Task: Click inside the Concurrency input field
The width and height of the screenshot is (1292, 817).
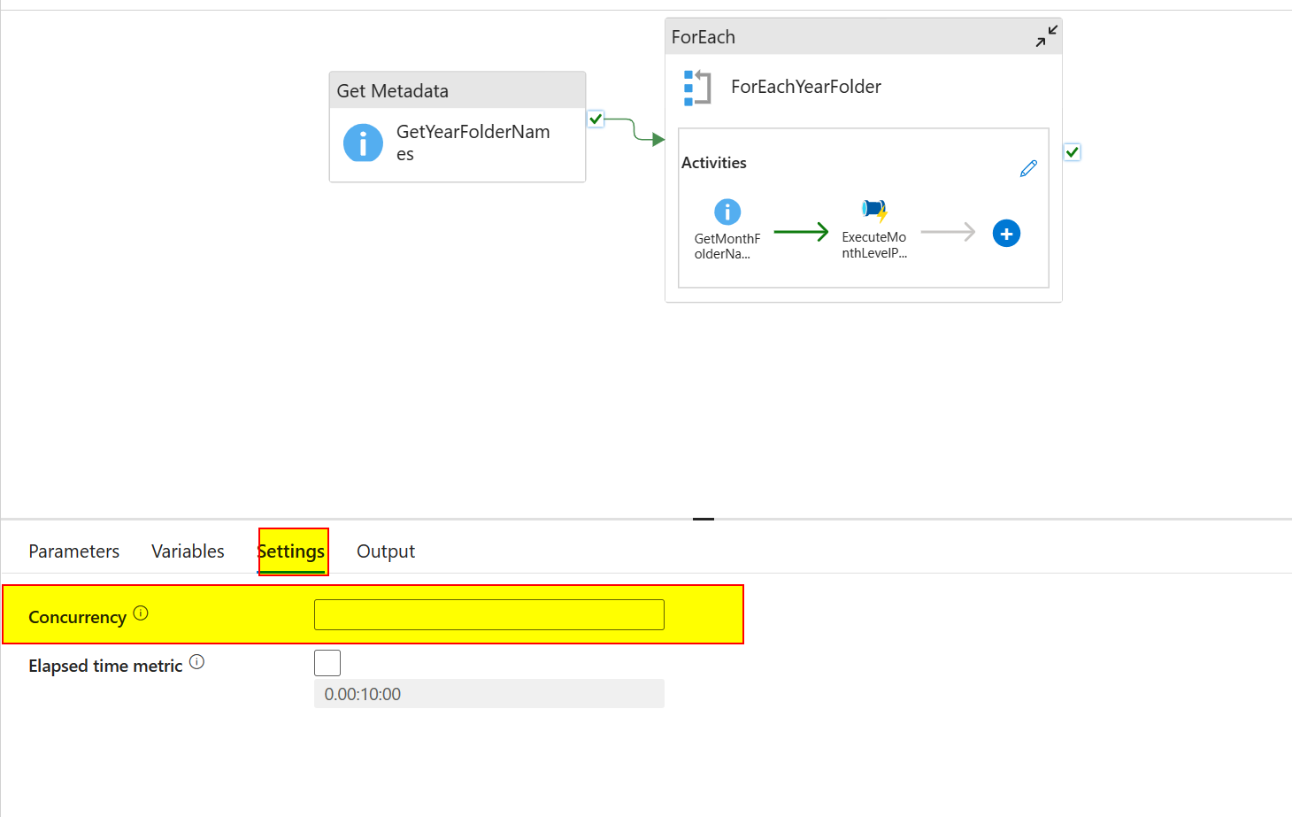Action: (488, 614)
